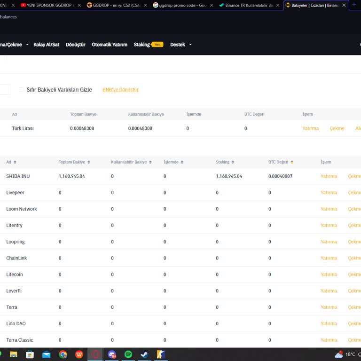Click Yatırma in Loom Network row
The width and height of the screenshot is (361, 361).
[329, 209]
